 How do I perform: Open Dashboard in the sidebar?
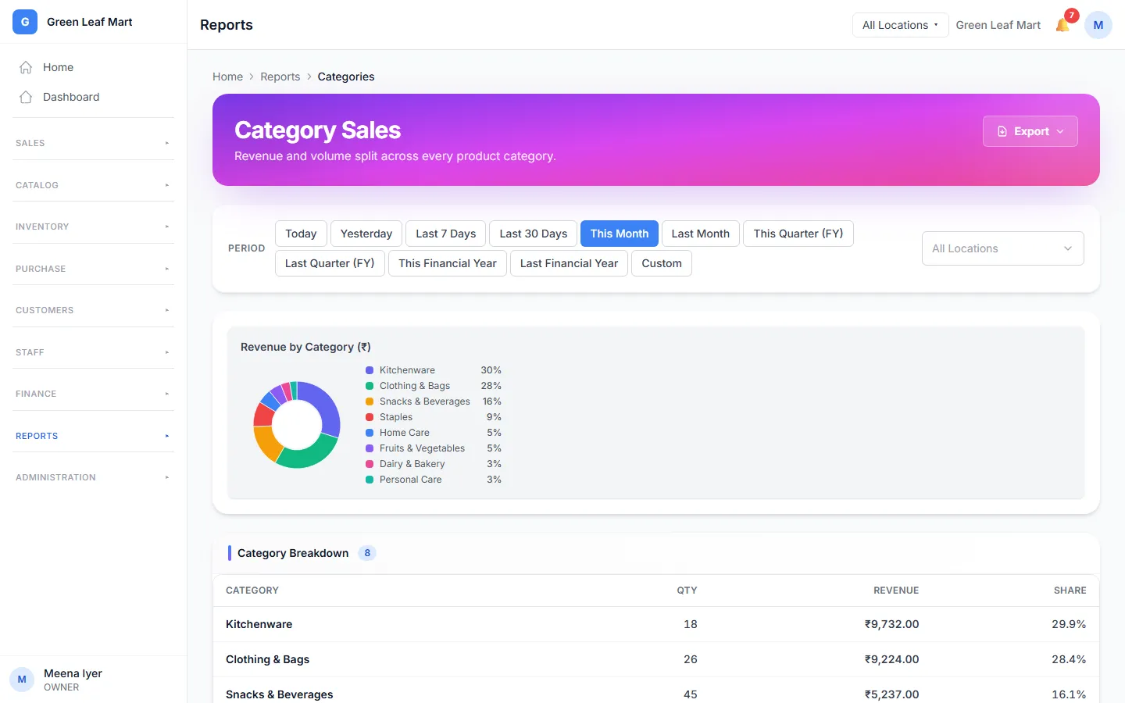pyautogui.click(x=93, y=97)
